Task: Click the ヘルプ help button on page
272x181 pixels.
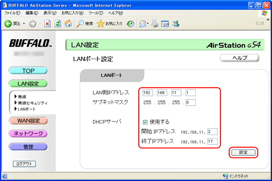Action: coord(239,58)
